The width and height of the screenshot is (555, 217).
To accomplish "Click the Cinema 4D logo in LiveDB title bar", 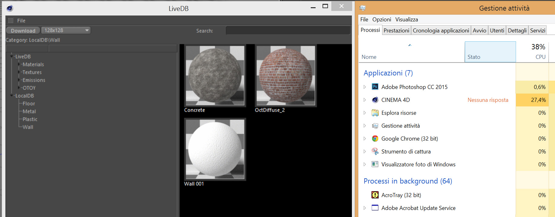I will (10, 8).
